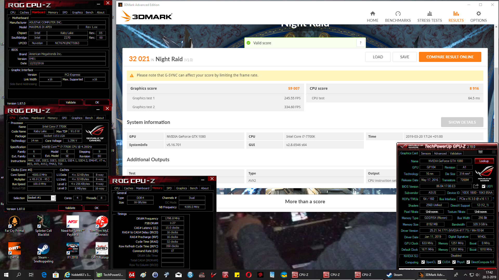Open taskbar clock and date
The height and width of the screenshot is (280, 499).
(x=489, y=275)
